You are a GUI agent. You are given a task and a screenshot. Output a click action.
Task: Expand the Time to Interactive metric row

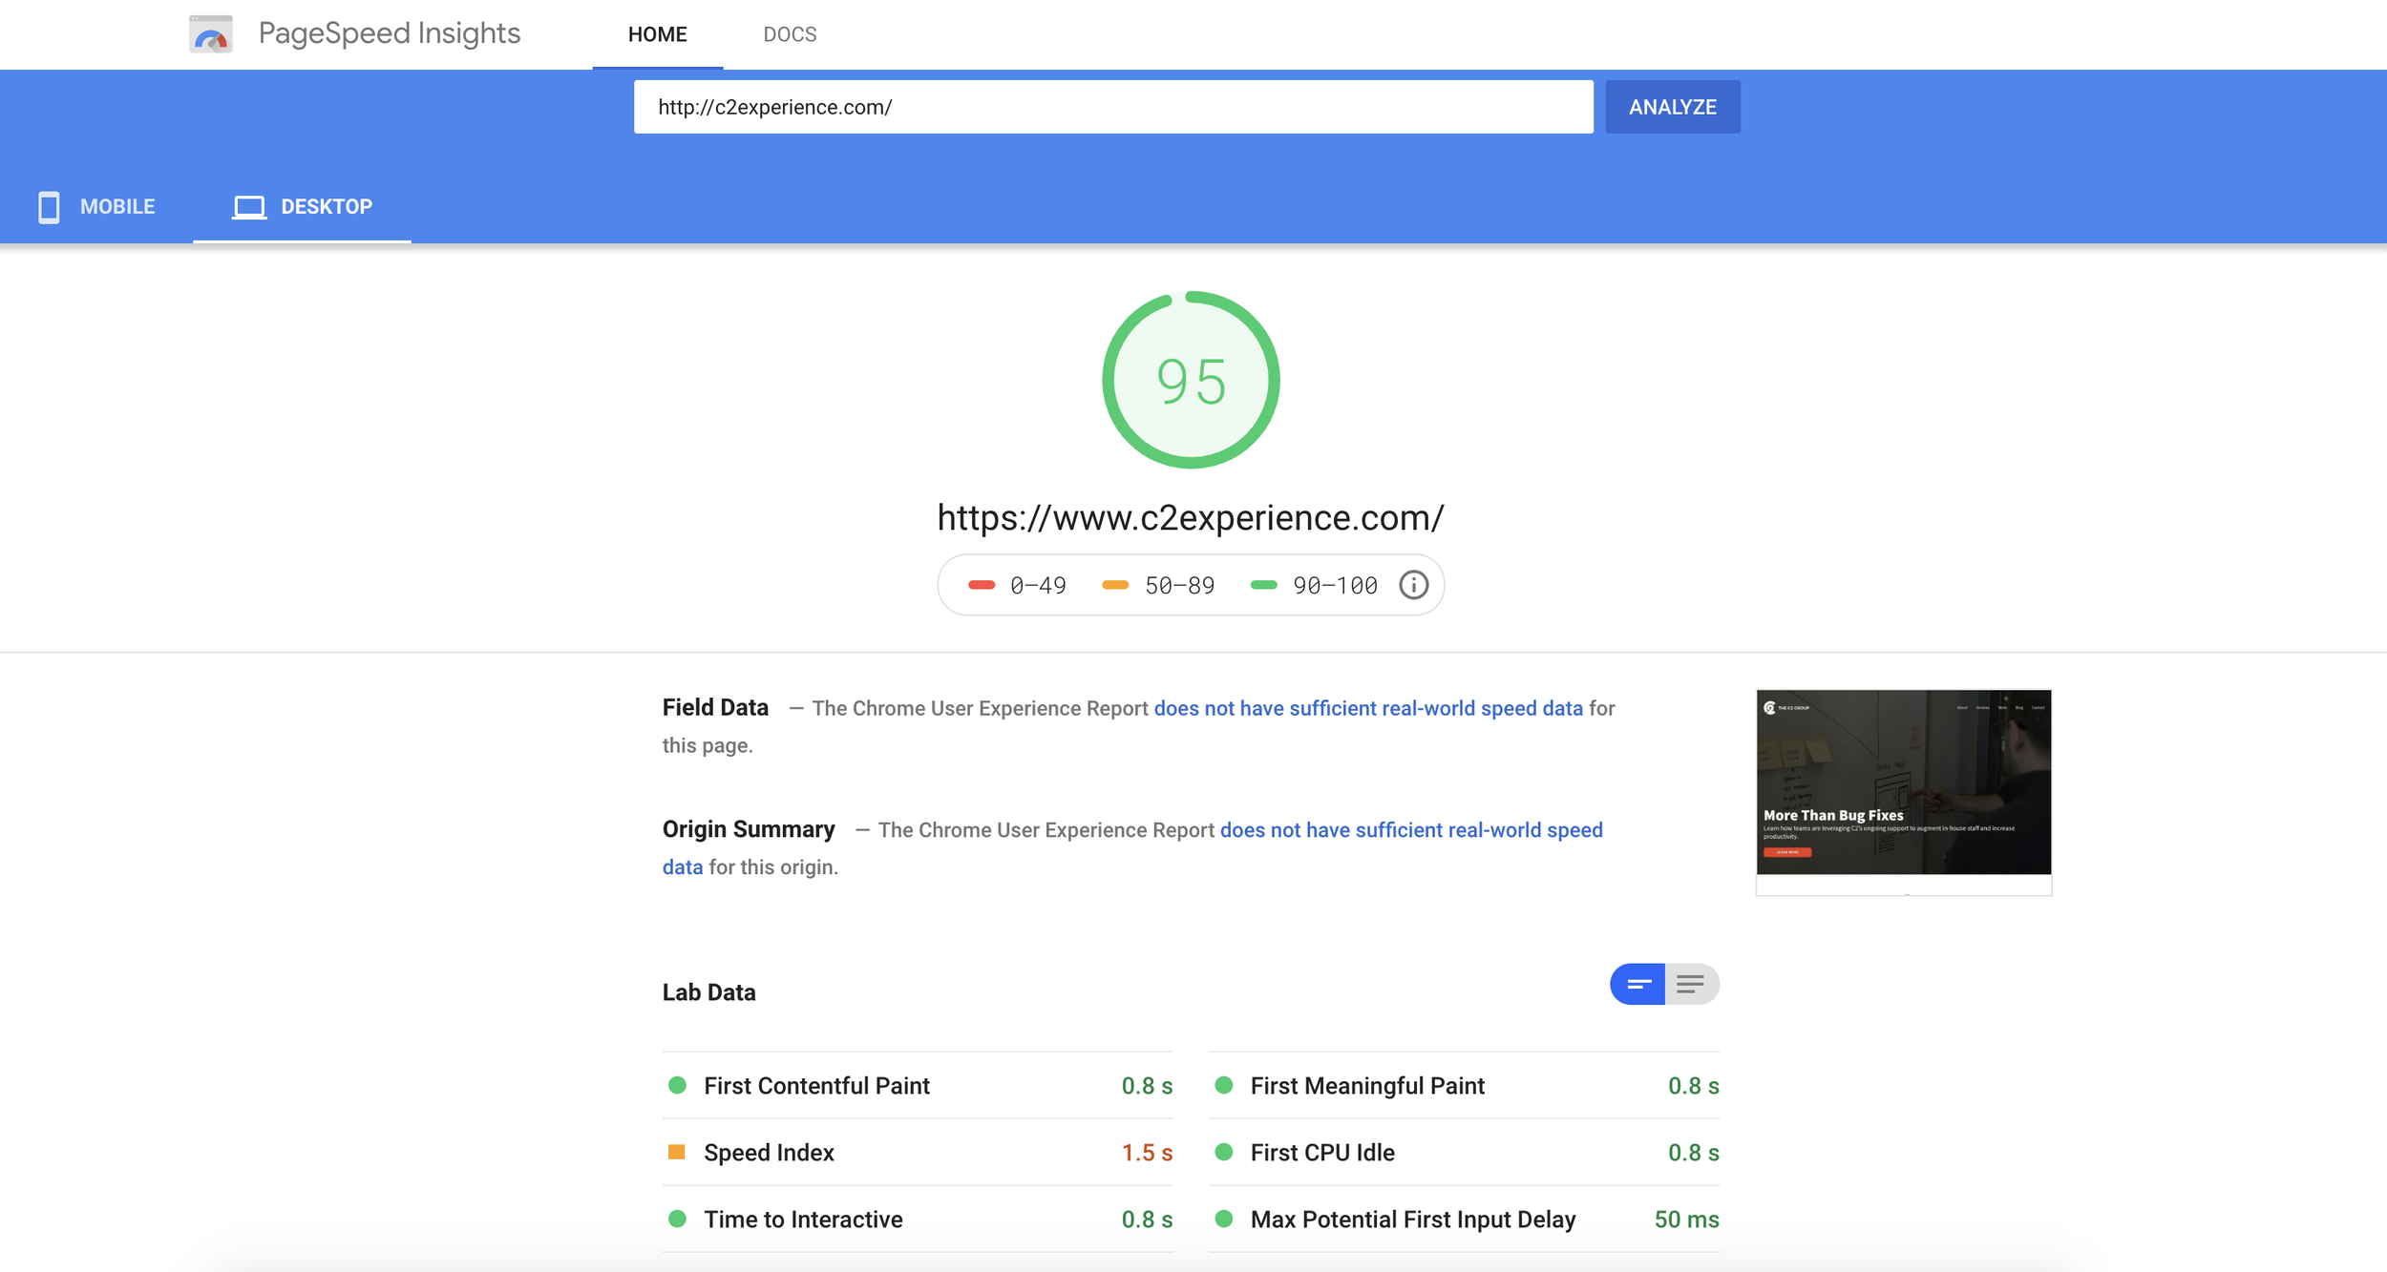point(803,1219)
